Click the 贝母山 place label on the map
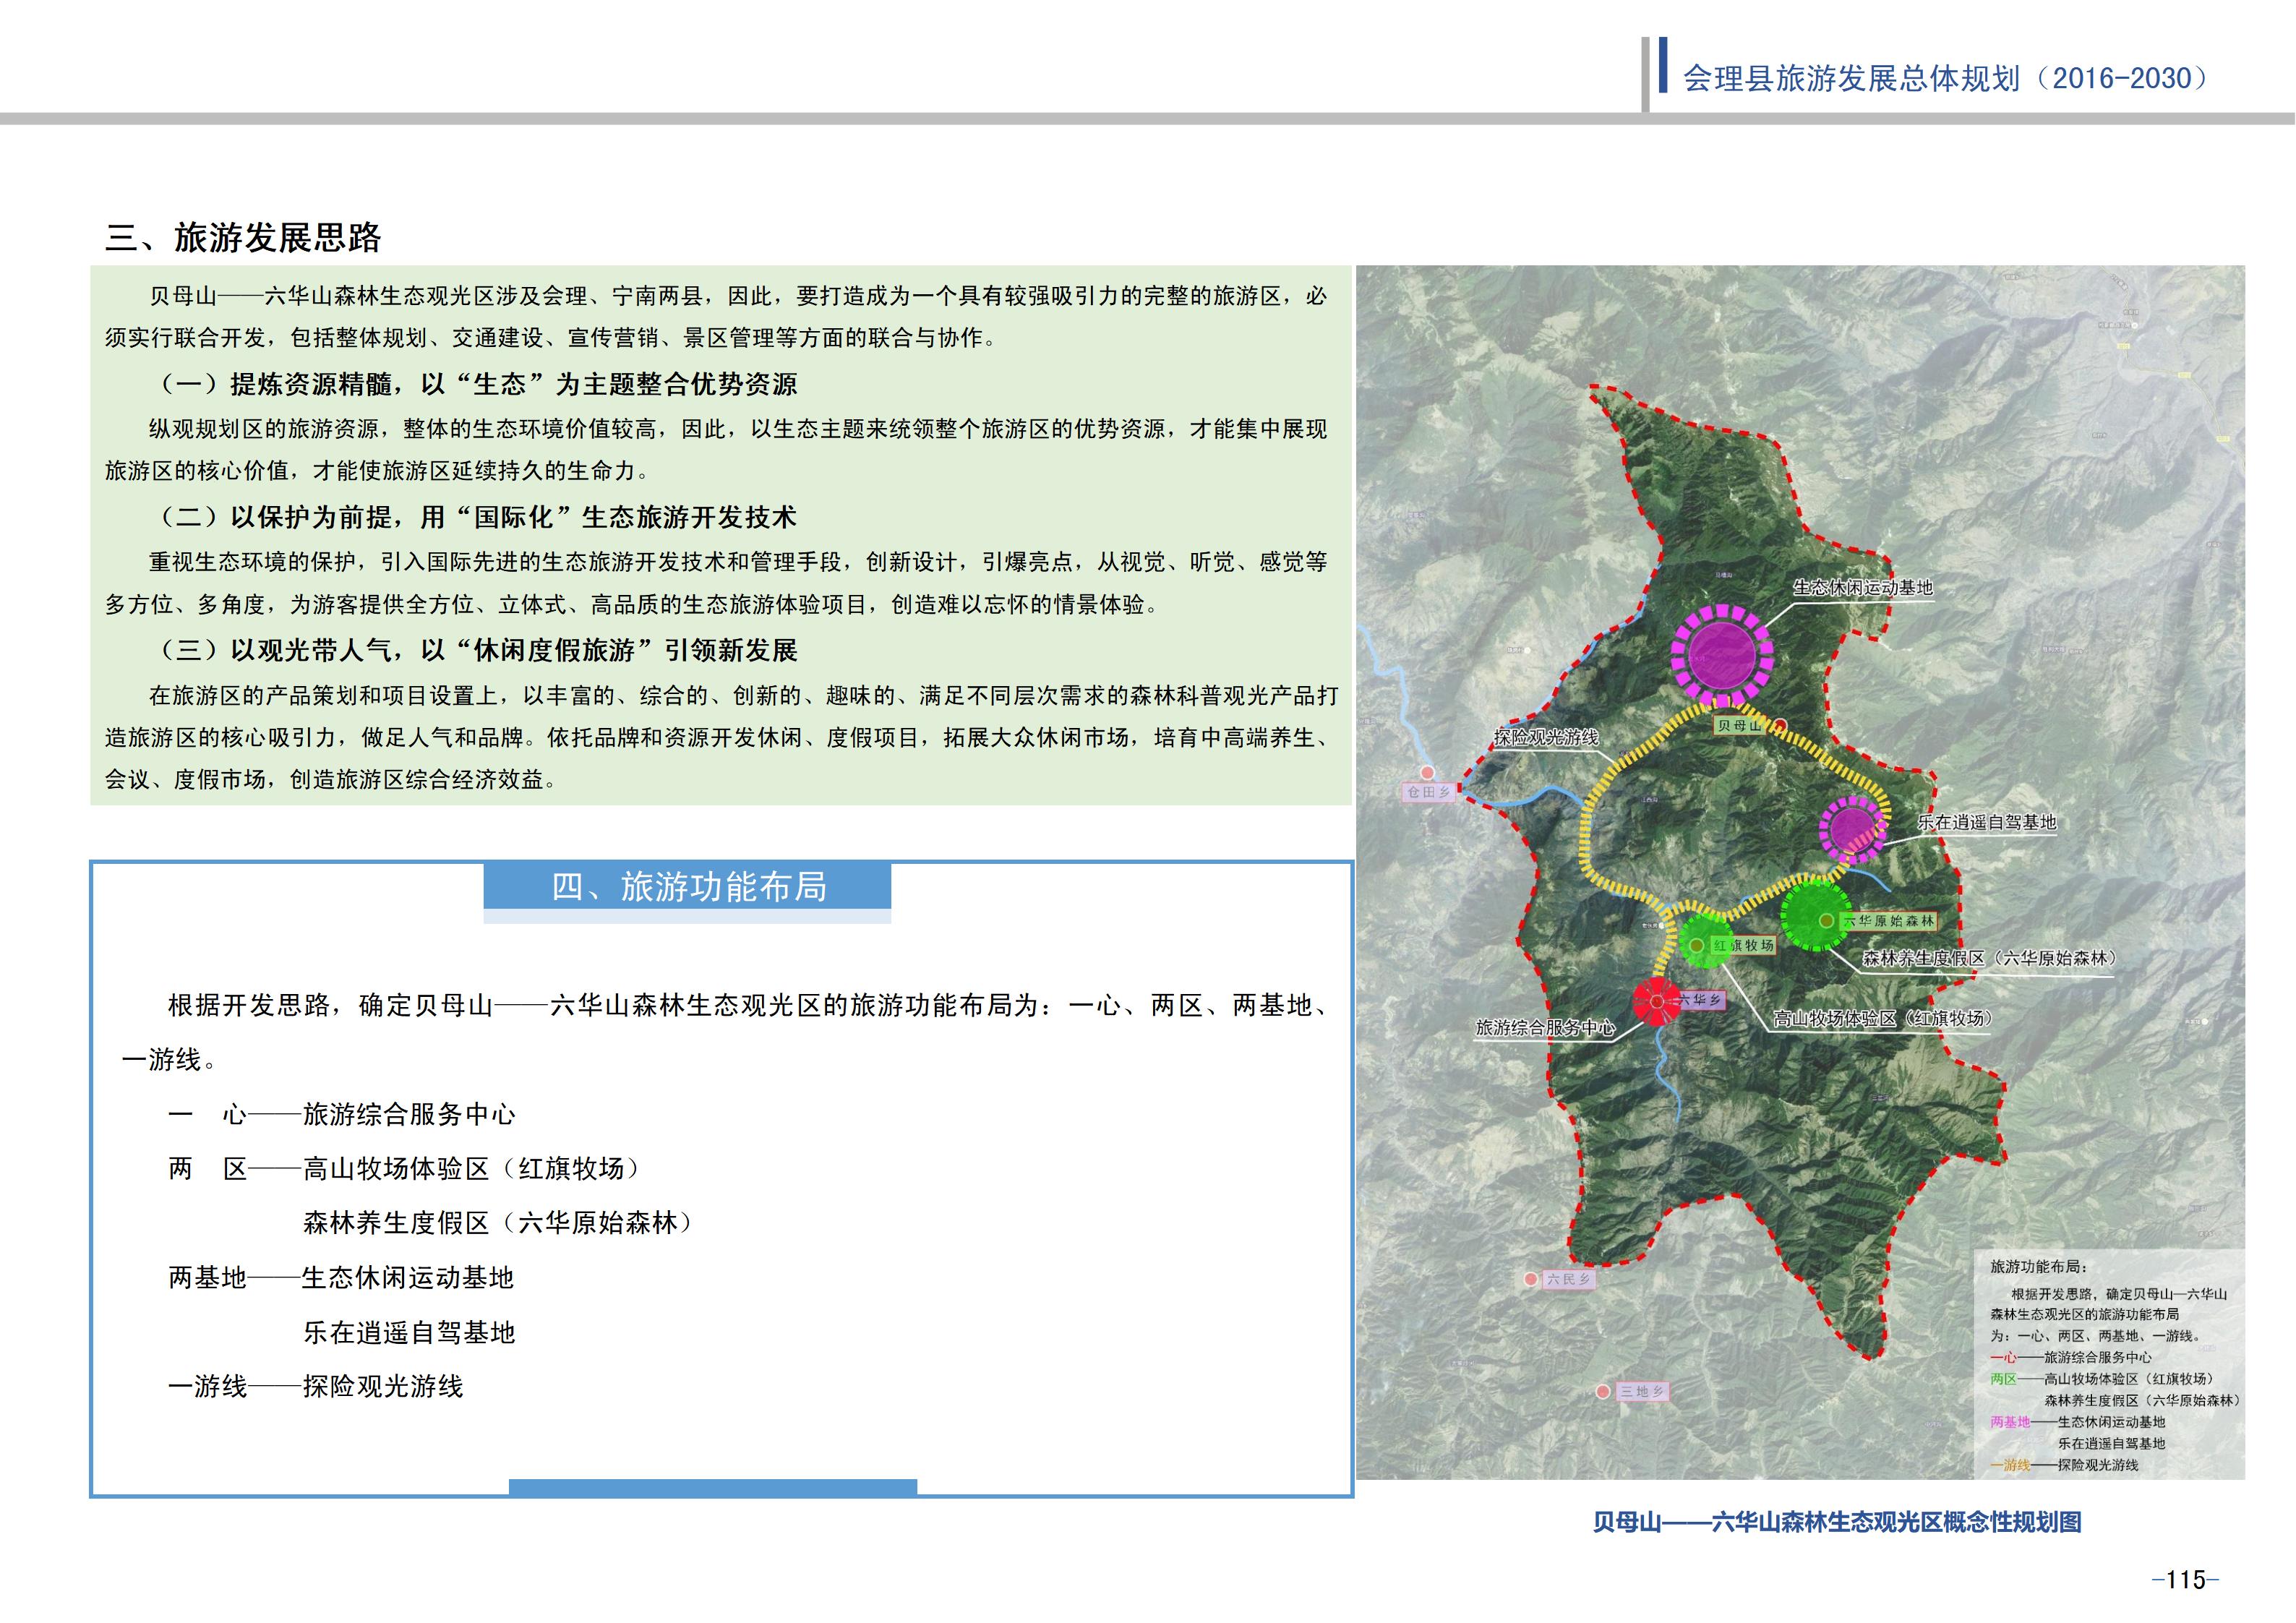The width and height of the screenshot is (2296, 1623). click(1739, 726)
